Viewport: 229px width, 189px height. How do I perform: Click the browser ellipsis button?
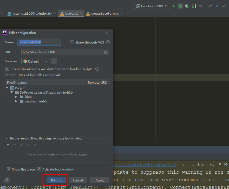54,61
